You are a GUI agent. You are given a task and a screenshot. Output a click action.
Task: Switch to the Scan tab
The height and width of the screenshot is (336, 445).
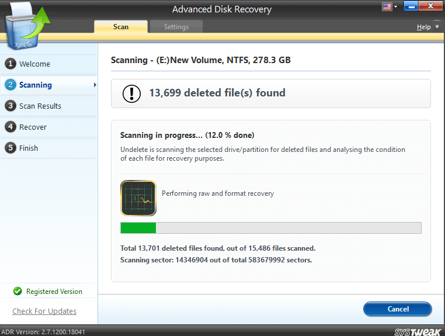[x=121, y=27]
